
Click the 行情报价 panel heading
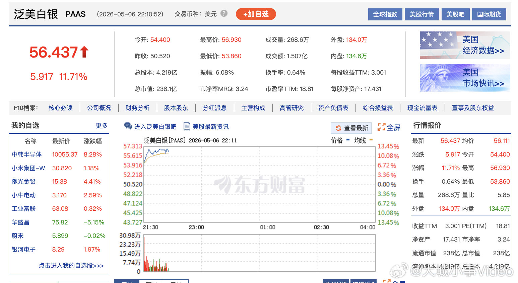pyautogui.click(x=427, y=125)
